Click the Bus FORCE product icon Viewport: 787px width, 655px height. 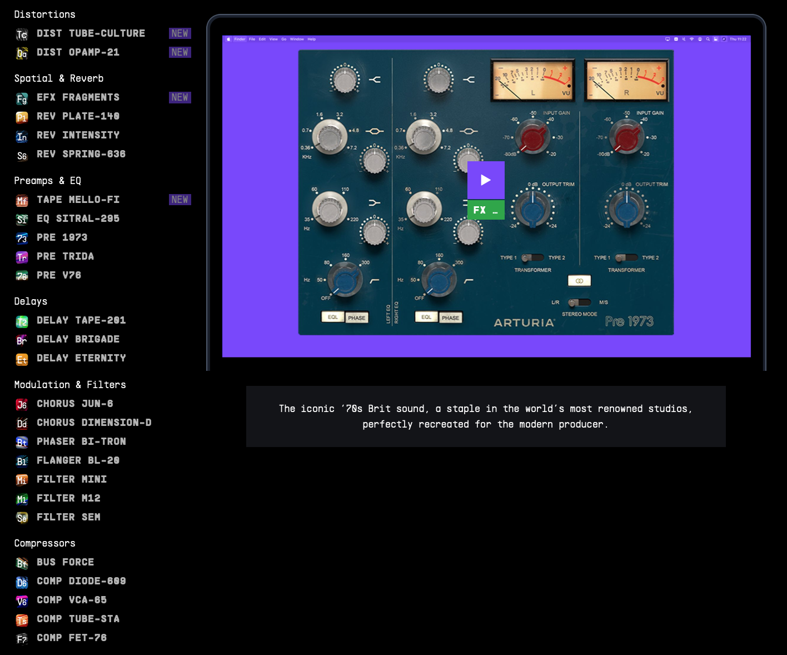22,563
